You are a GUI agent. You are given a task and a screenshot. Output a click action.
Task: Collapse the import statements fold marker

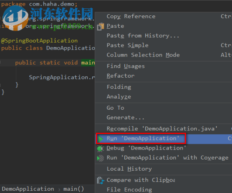click(x=0, y=19)
